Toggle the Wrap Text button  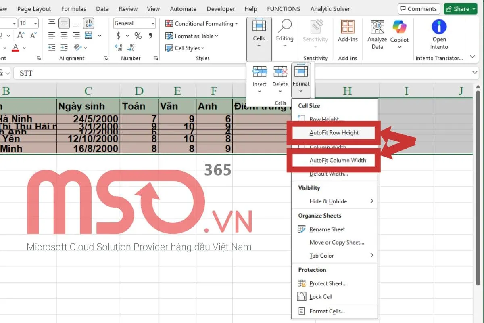(x=89, y=23)
